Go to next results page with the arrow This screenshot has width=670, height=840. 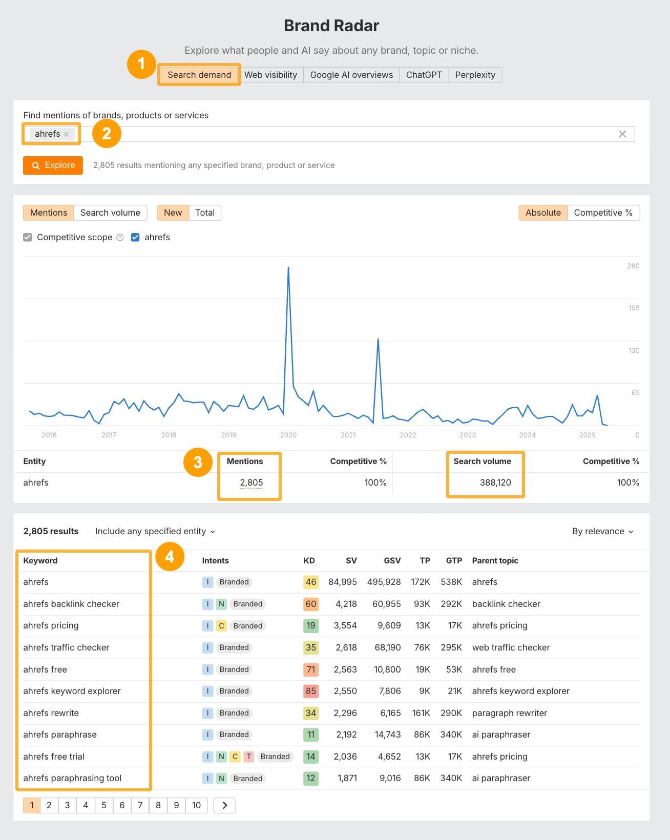(x=224, y=805)
